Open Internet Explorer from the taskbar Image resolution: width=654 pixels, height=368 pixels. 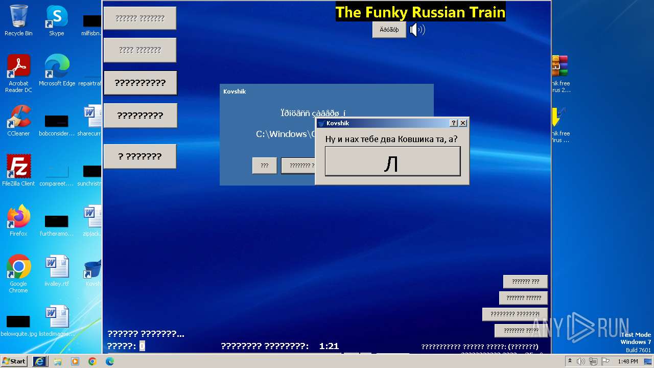pyautogui.click(x=39, y=361)
